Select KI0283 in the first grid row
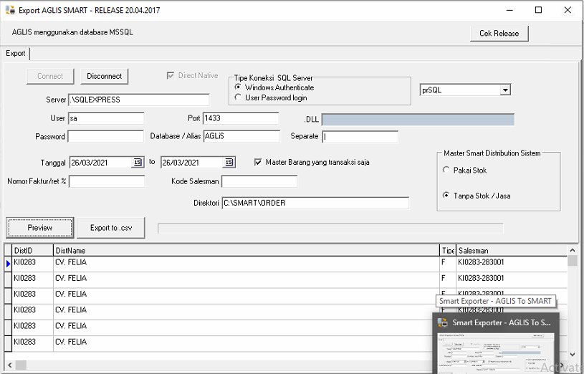 24,262
